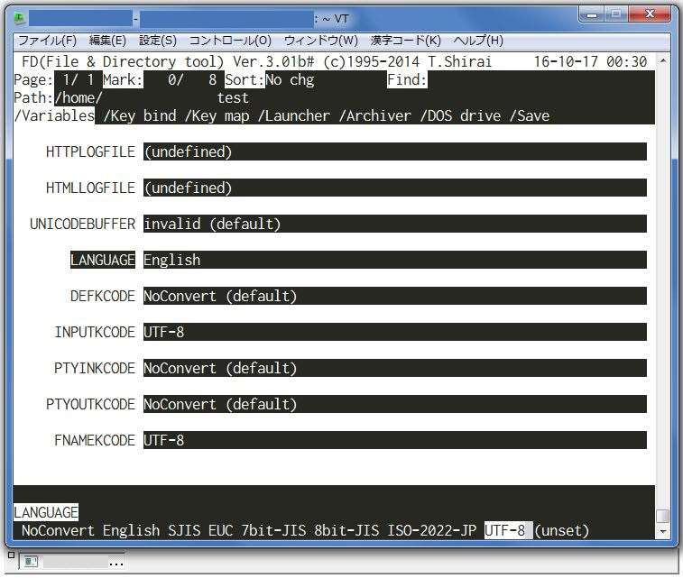
Task: Open the ファイル(F) menu
Action: [x=47, y=41]
